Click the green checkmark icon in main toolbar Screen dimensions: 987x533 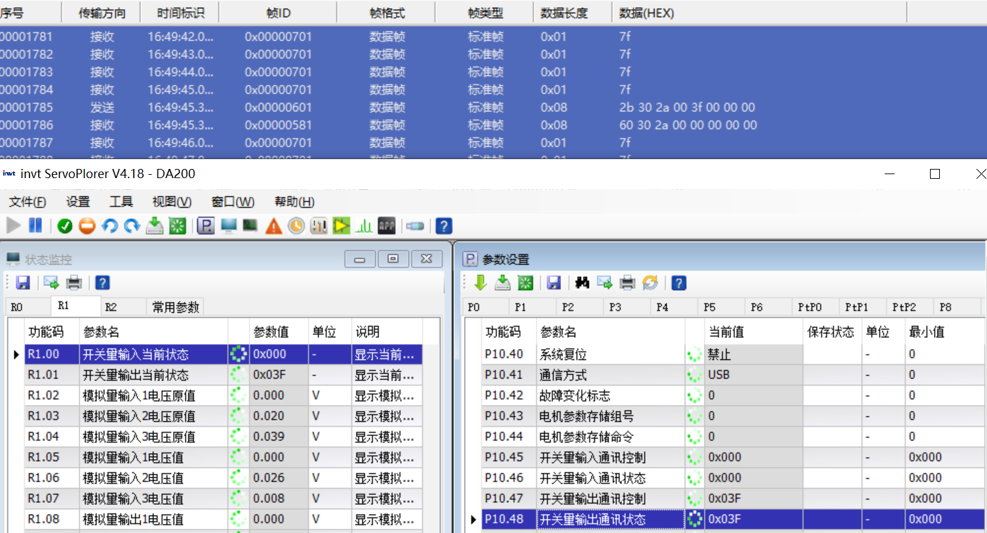tap(65, 226)
